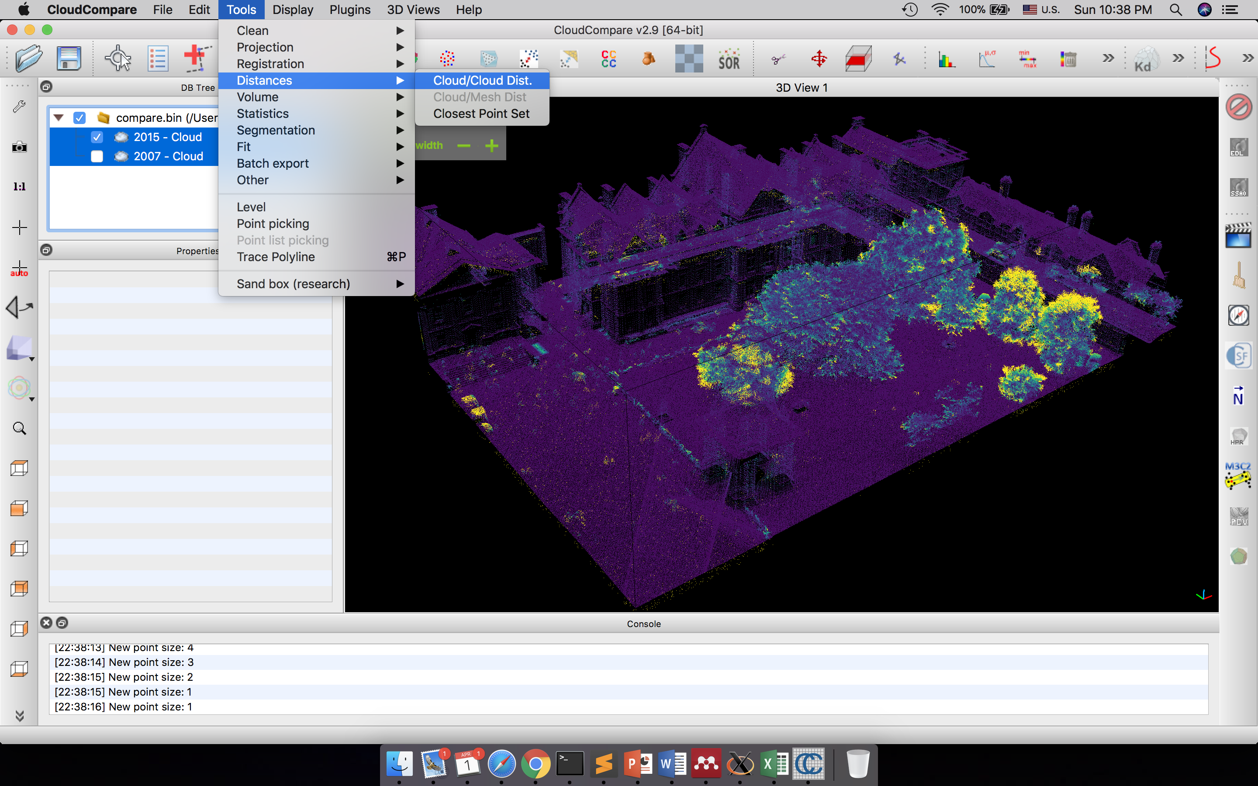Collapse the compare.bin tree node

(59, 118)
